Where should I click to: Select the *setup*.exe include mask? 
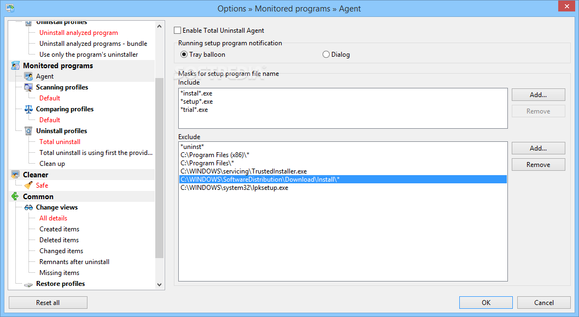[x=196, y=101]
